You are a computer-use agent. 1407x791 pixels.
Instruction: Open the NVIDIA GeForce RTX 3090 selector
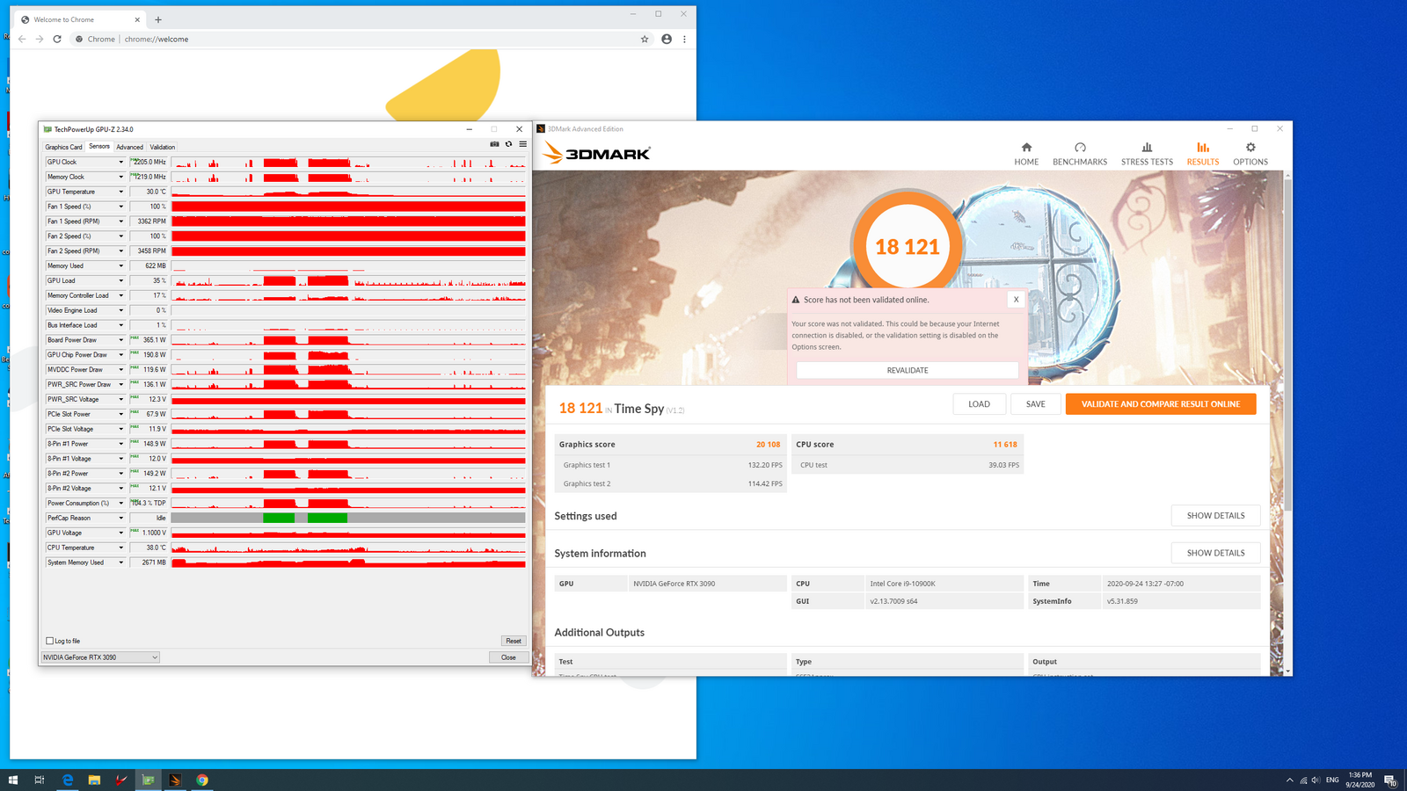pyautogui.click(x=100, y=657)
